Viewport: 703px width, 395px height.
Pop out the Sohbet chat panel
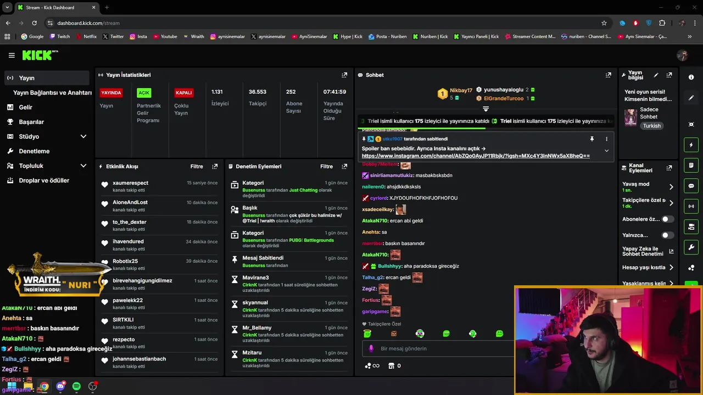tap(608, 75)
